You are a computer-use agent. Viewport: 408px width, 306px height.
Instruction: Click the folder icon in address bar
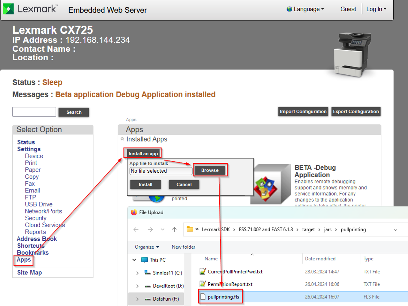[x=190, y=229]
